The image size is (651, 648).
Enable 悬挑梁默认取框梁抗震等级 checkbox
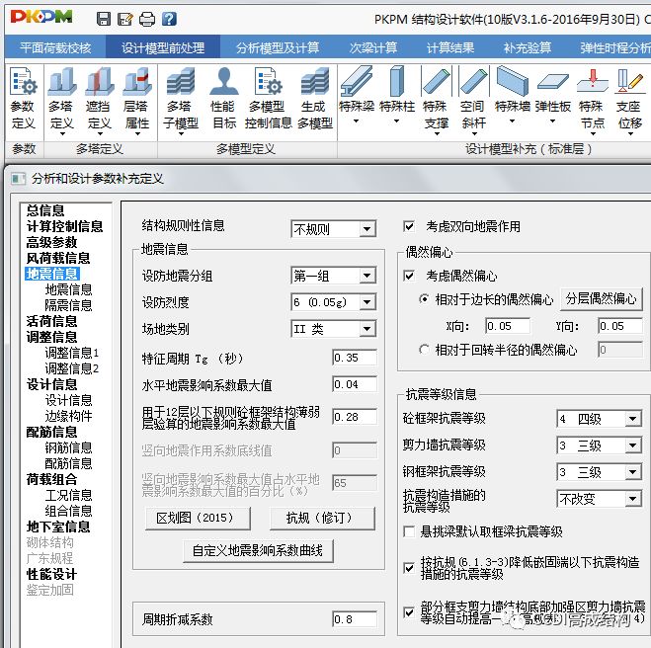(409, 531)
